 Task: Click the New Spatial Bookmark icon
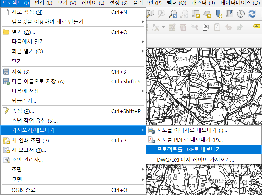pos(219,14)
